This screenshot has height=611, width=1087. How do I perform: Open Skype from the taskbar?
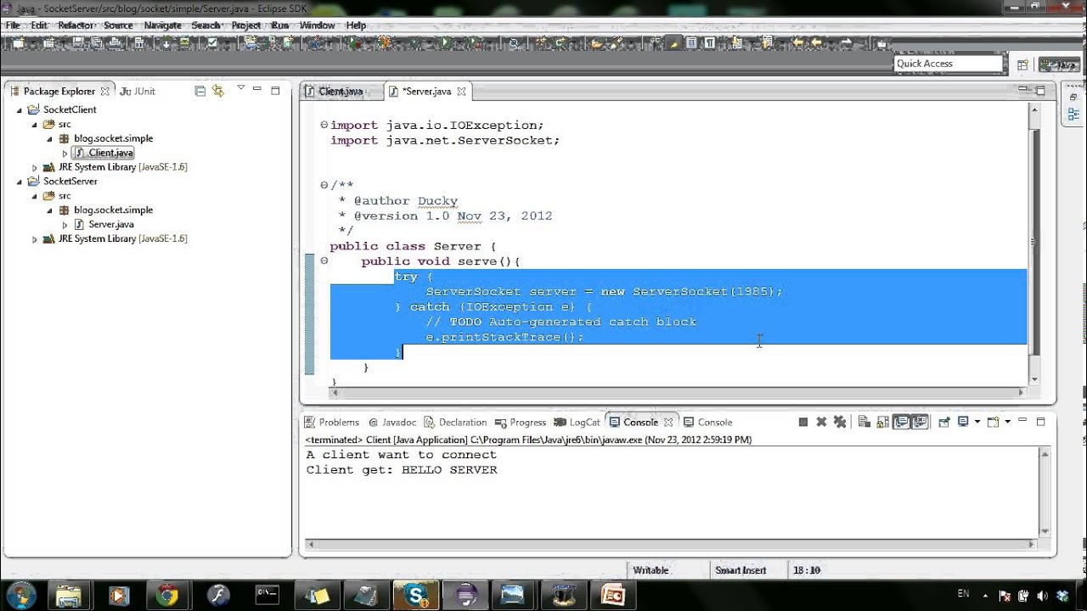point(417,595)
